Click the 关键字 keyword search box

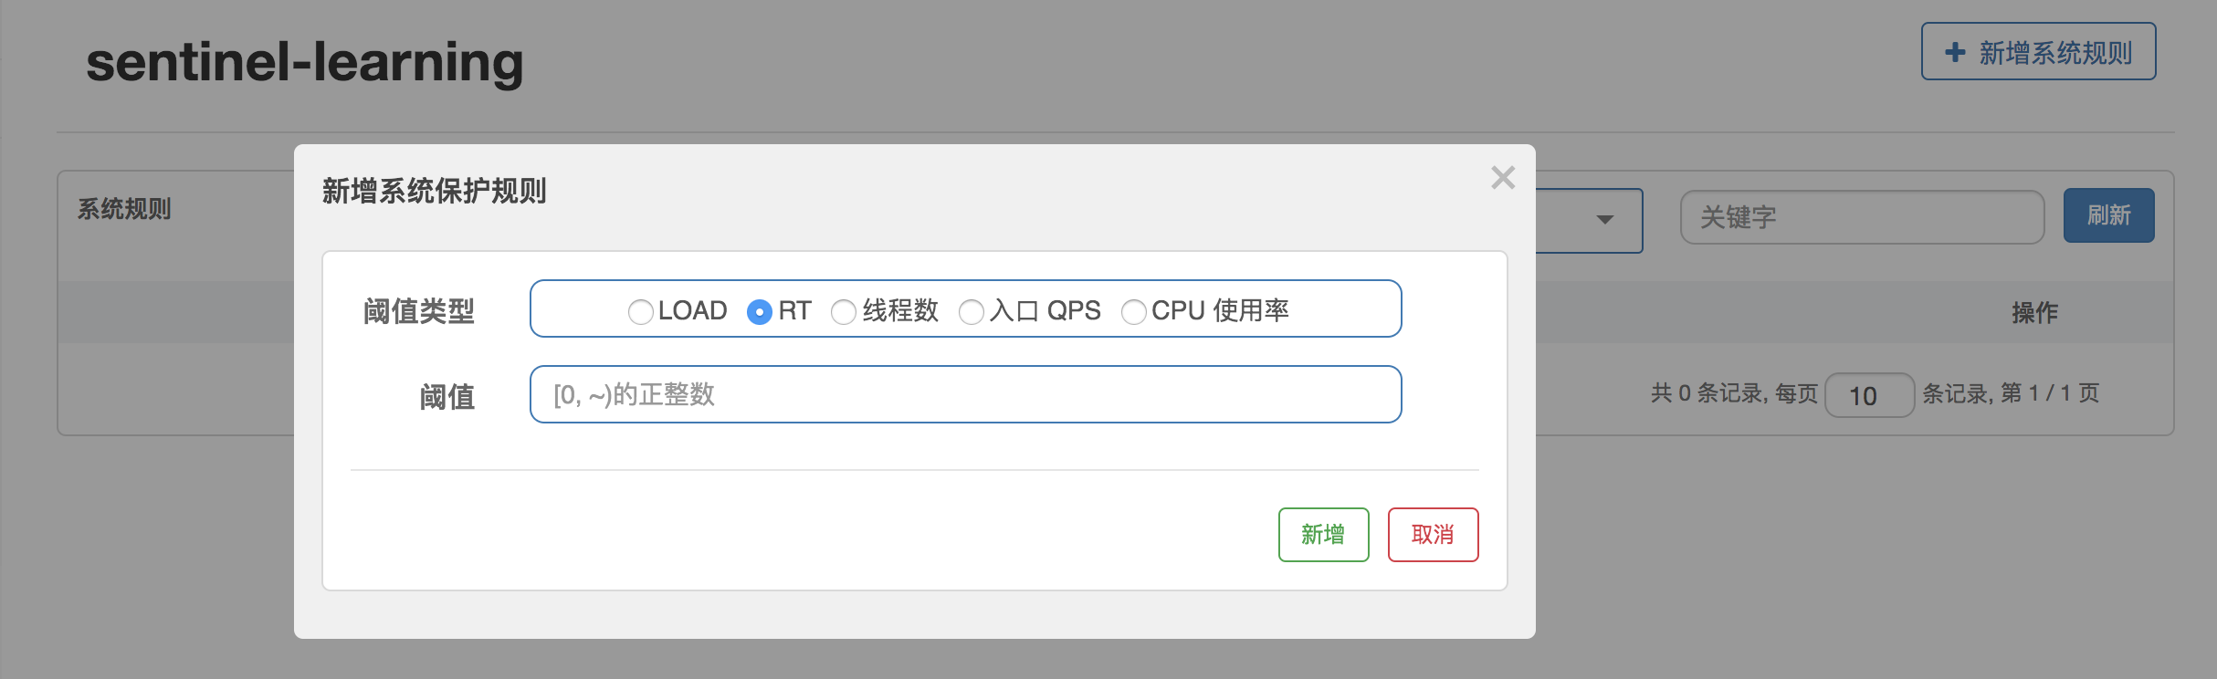(x=1863, y=218)
